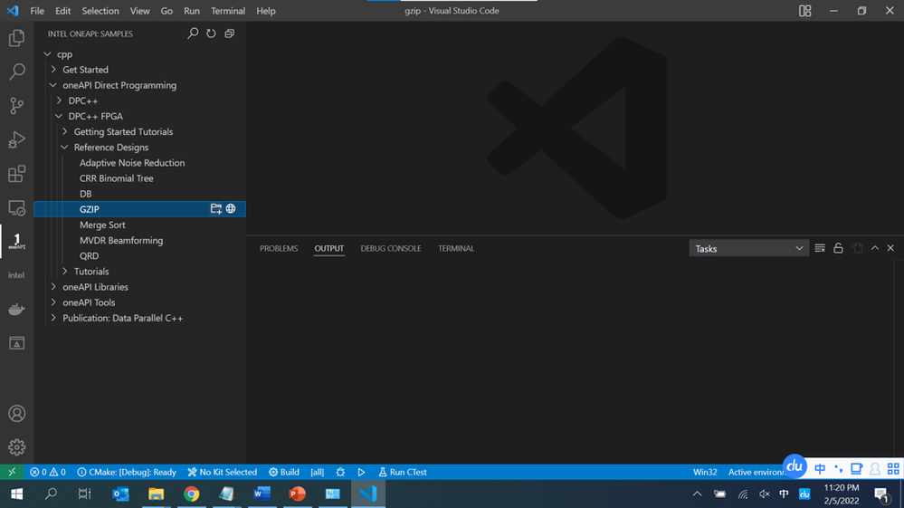The image size is (904, 508).
Task: Select a kit via No Kit Selected
Action: [222, 472]
